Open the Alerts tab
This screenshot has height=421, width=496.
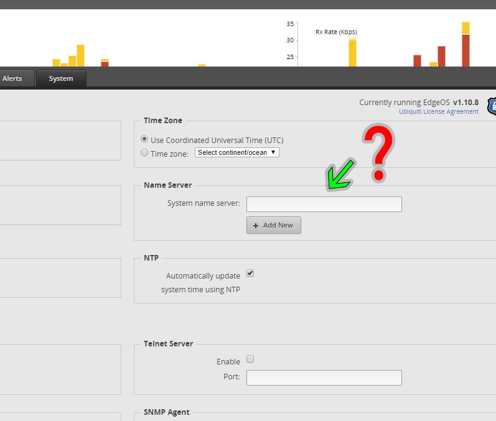pyautogui.click(x=12, y=78)
